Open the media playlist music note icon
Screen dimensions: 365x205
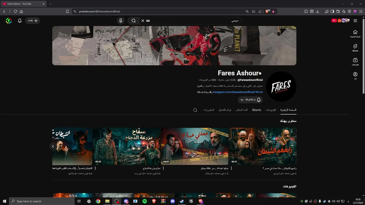pyautogui.click(x=327, y=11)
